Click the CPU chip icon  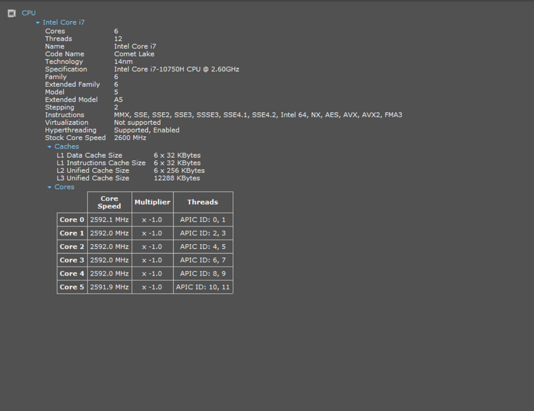[x=11, y=13]
